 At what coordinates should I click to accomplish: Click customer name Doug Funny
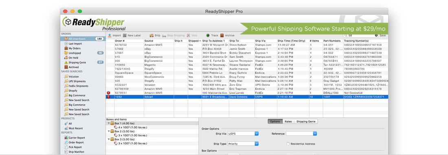[x=237, y=77]
